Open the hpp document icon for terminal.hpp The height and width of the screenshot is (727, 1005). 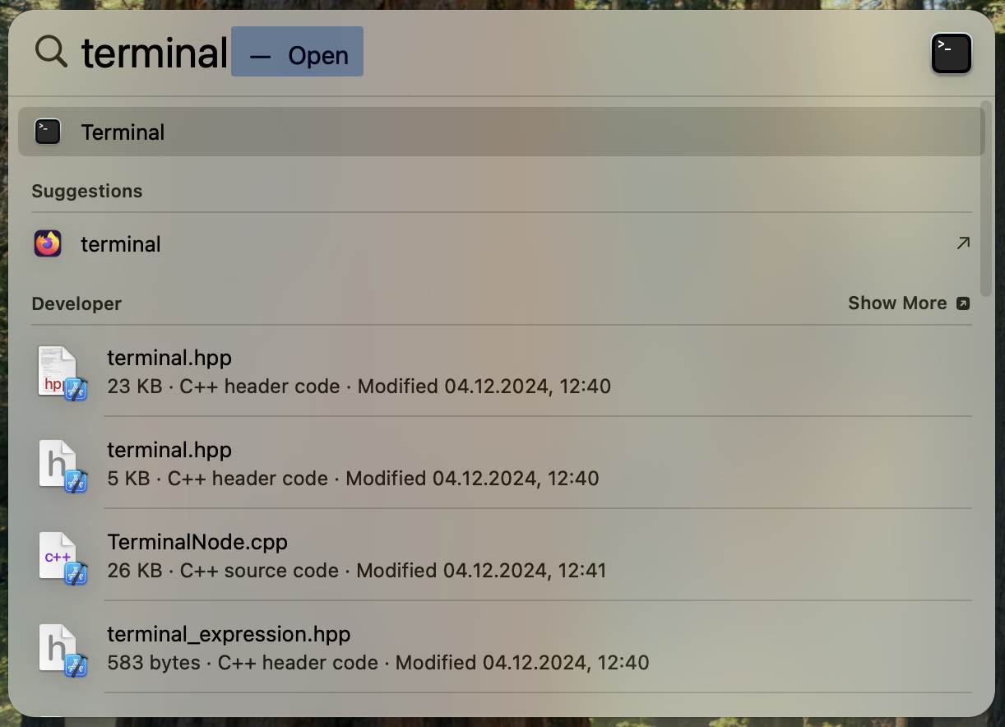click(x=57, y=372)
